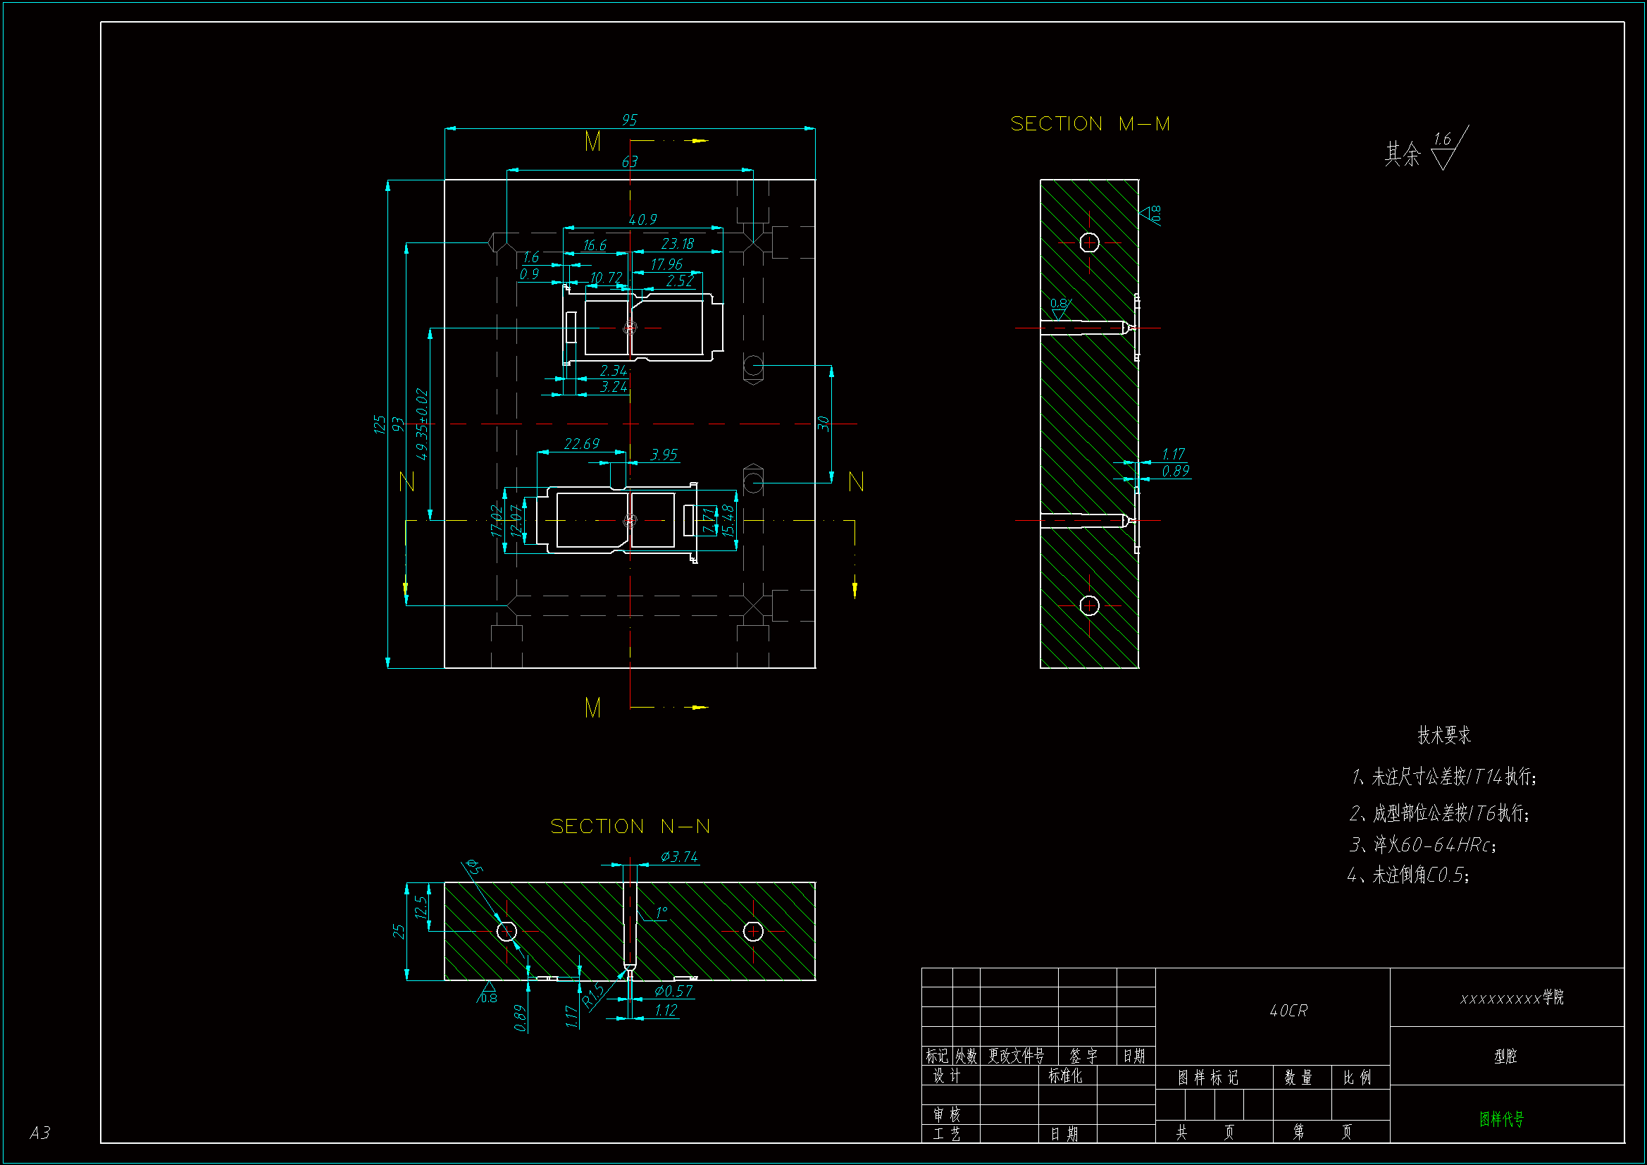Select the 95 width dimension text
This screenshot has width=1647, height=1165.
tap(629, 120)
